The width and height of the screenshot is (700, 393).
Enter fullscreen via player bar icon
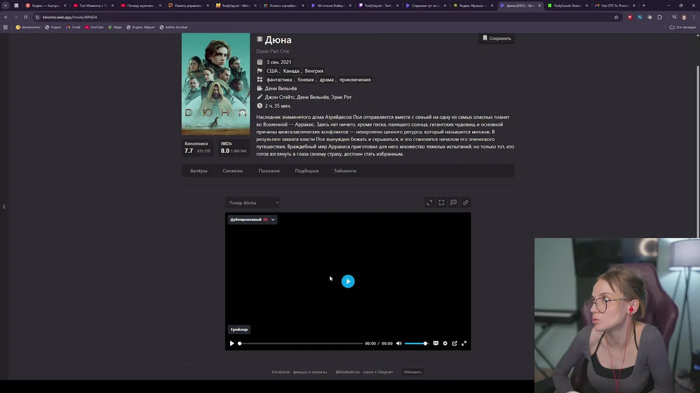point(464,343)
